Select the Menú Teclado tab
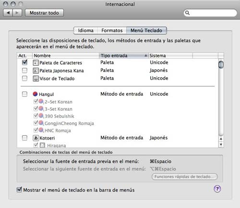Image resolution: width=240 pixels, height=208 pixels. 146,30
